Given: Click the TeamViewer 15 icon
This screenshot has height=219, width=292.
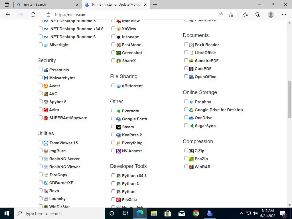Looking at the screenshot, I should [x=46, y=143].
